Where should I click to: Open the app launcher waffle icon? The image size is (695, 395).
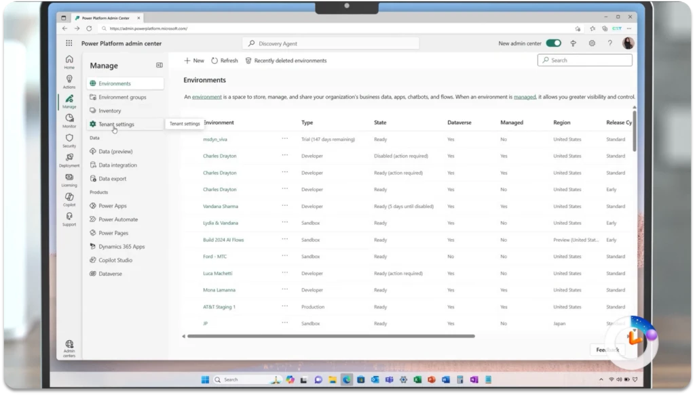[x=69, y=43]
